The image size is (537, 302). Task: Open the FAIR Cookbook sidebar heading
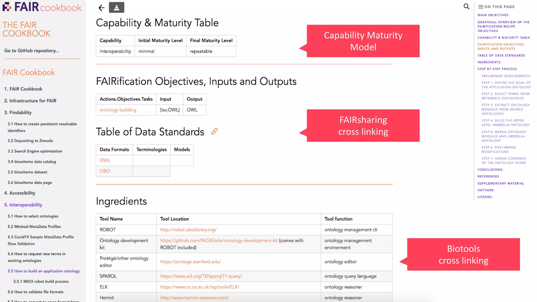29,72
